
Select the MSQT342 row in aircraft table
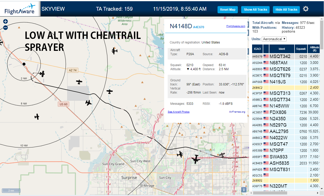[x=286, y=56]
